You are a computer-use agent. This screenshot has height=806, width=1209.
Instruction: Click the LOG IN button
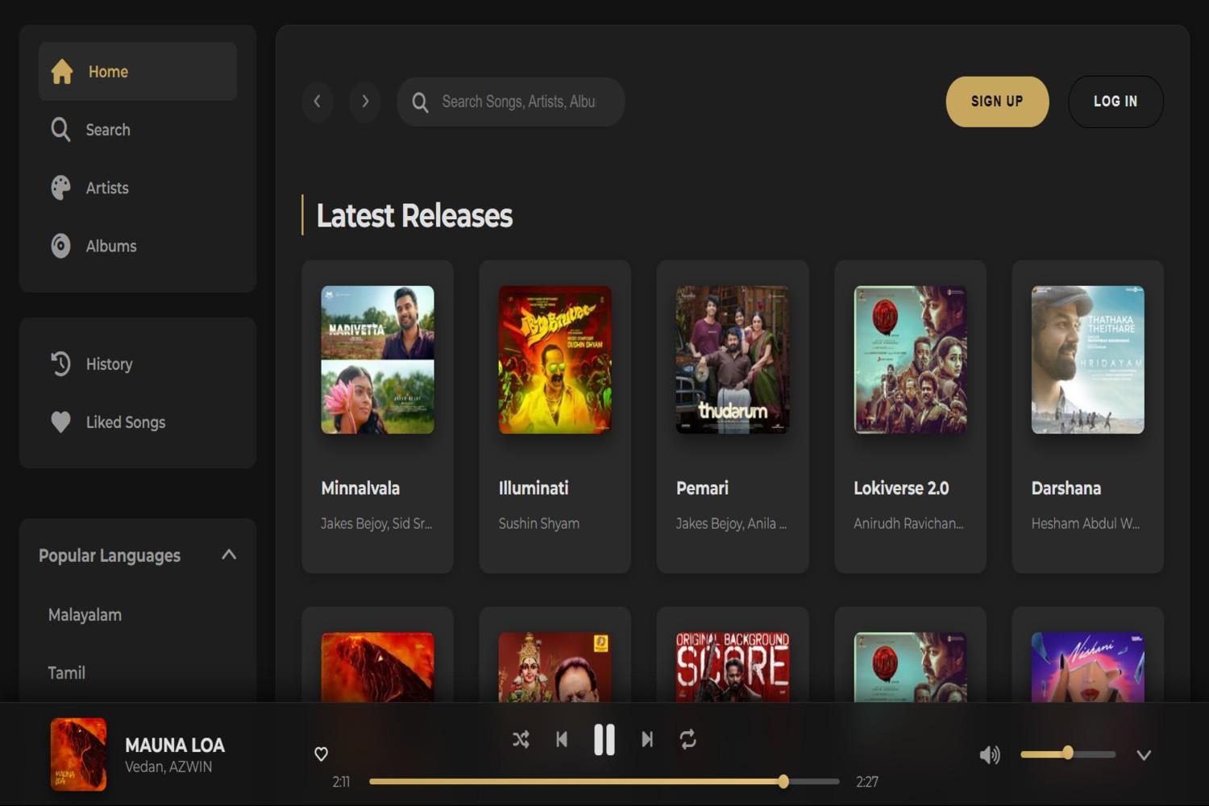point(1116,102)
